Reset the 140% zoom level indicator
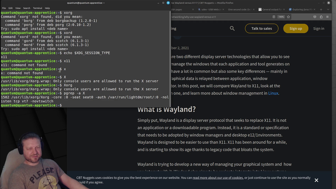336x189 pixels. (x=281, y=17)
